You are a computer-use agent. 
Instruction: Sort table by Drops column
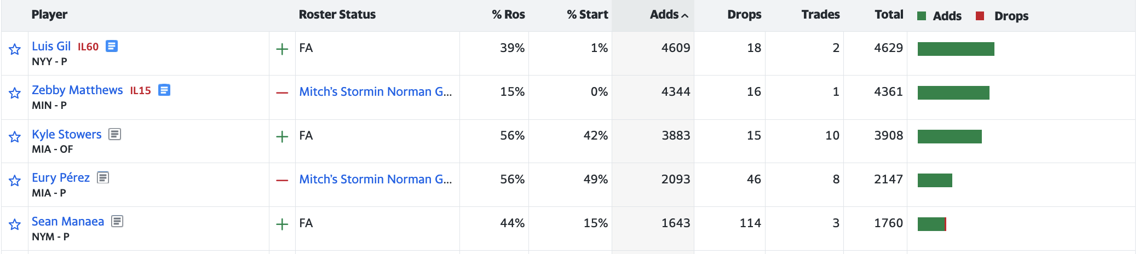744,15
